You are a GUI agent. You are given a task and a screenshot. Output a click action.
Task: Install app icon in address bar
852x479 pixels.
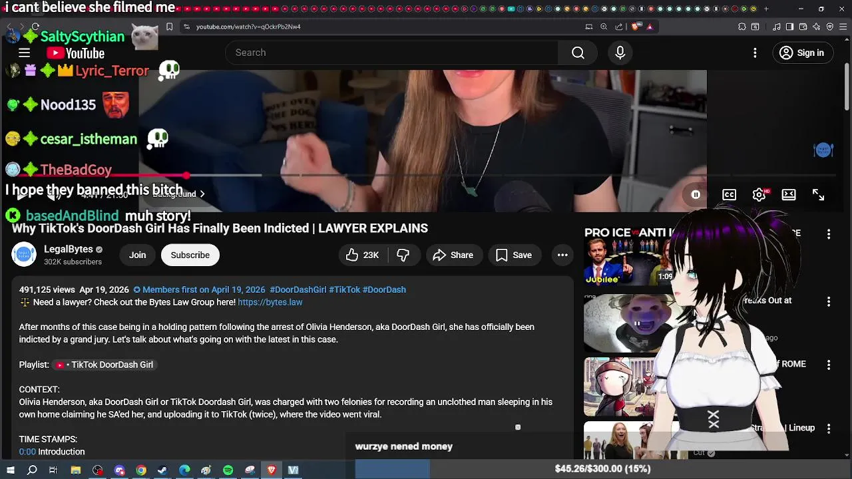[589, 27]
